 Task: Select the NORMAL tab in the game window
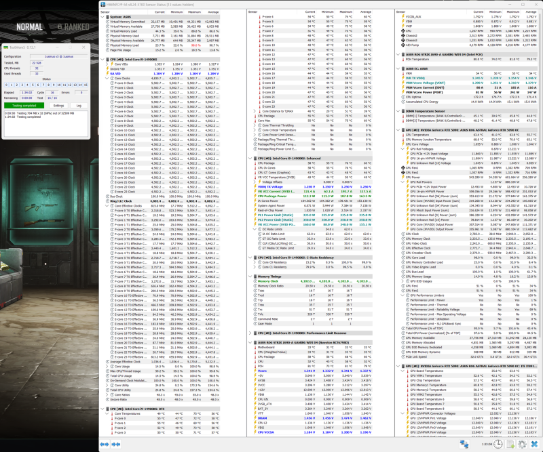30,27
